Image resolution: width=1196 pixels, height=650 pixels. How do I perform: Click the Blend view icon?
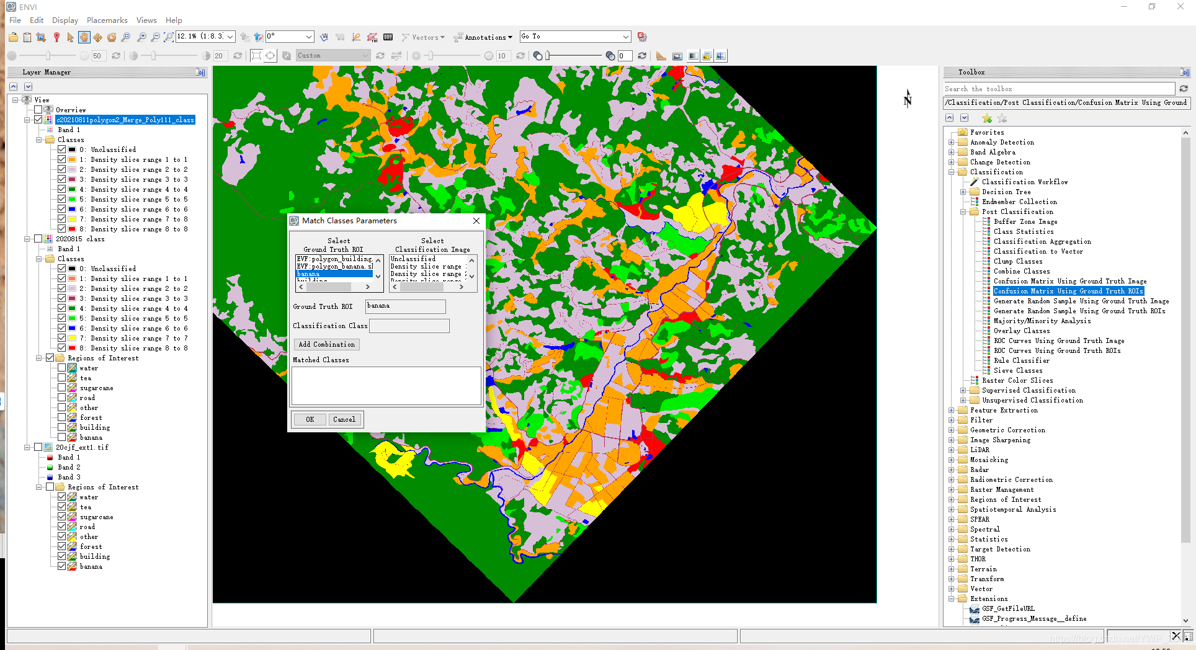click(693, 56)
